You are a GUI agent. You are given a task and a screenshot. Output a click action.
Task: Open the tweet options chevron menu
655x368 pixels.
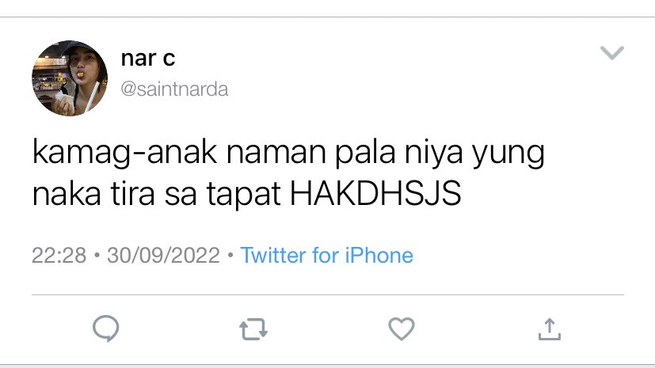point(612,52)
